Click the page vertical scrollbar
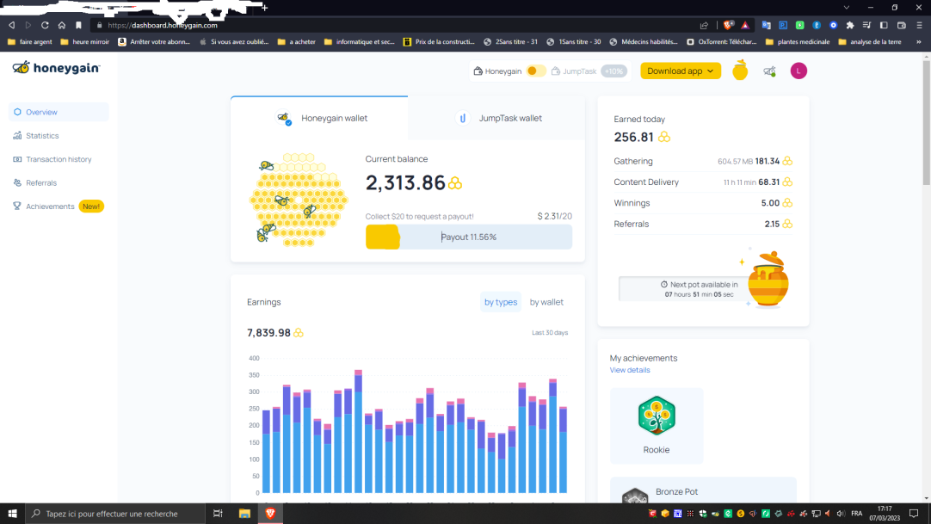The width and height of the screenshot is (931, 524). (x=926, y=123)
